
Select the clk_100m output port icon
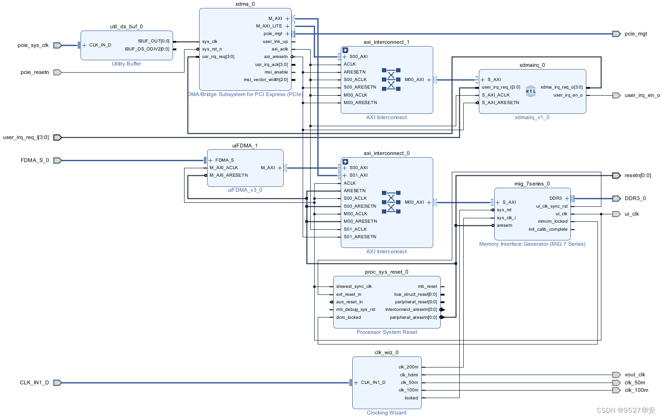(616, 390)
